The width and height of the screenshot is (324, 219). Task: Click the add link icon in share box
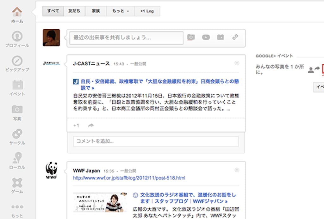tap(235, 37)
